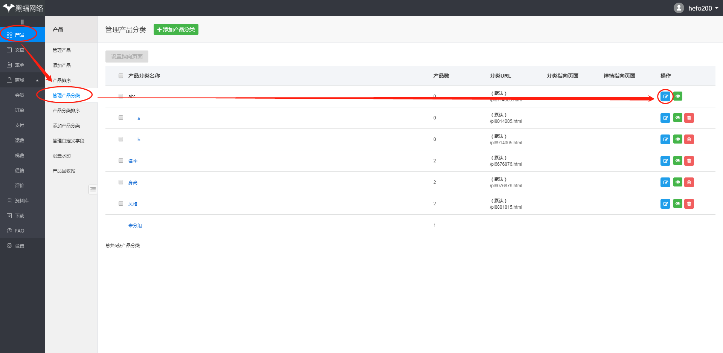Screen dimensions: 723x353
Task: Click the red delete icon for category a
Action: tap(689, 118)
